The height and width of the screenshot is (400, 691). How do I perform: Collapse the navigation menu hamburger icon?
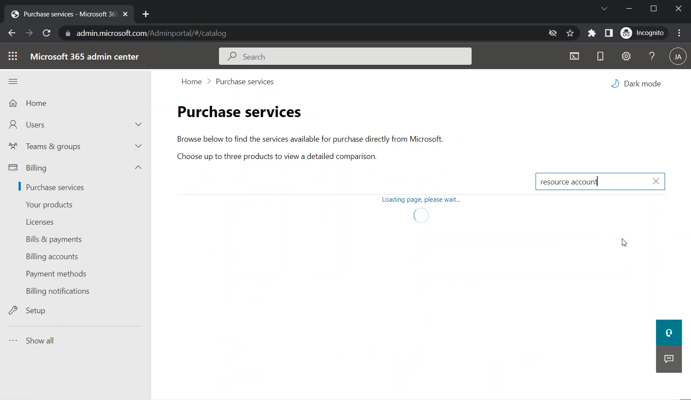[13, 81]
